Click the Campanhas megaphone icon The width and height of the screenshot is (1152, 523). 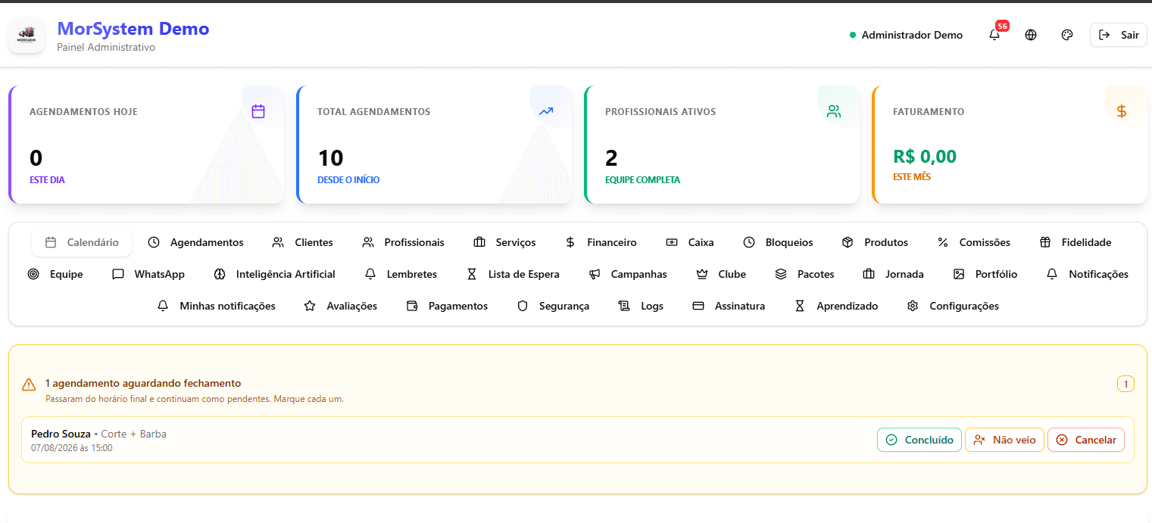(x=595, y=274)
